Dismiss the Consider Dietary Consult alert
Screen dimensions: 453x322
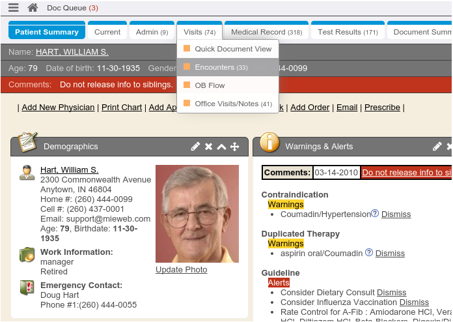pyautogui.click(x=391, y=293)
